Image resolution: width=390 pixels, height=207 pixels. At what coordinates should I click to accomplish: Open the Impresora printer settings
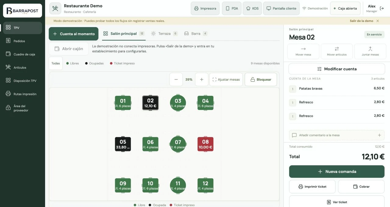[x=205, y=9]
